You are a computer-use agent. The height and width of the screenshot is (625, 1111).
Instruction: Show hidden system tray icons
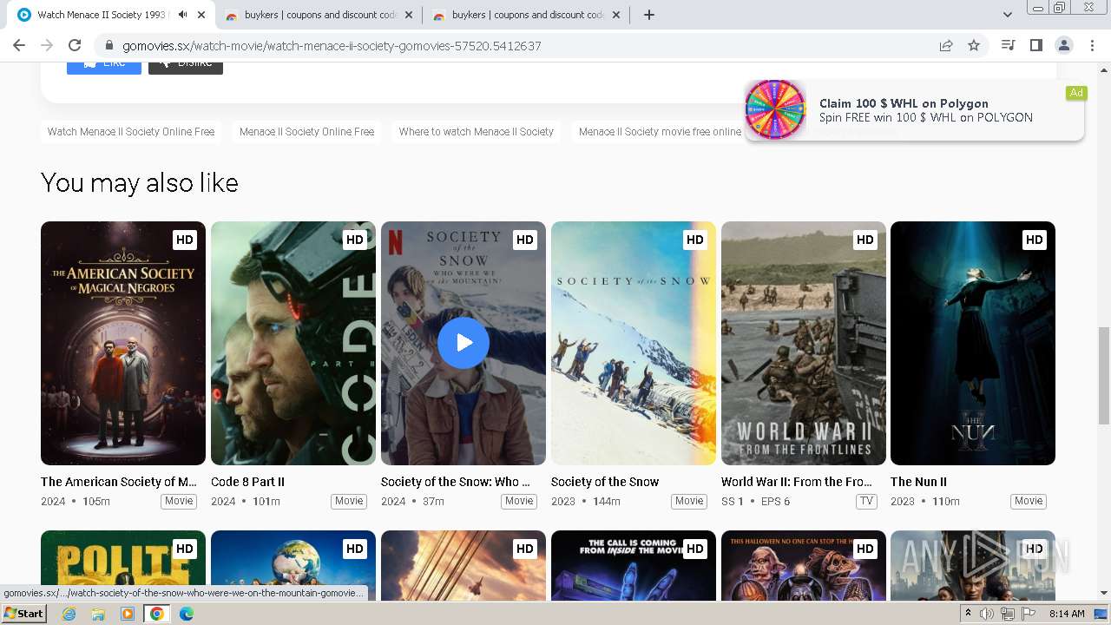point(968,614)
